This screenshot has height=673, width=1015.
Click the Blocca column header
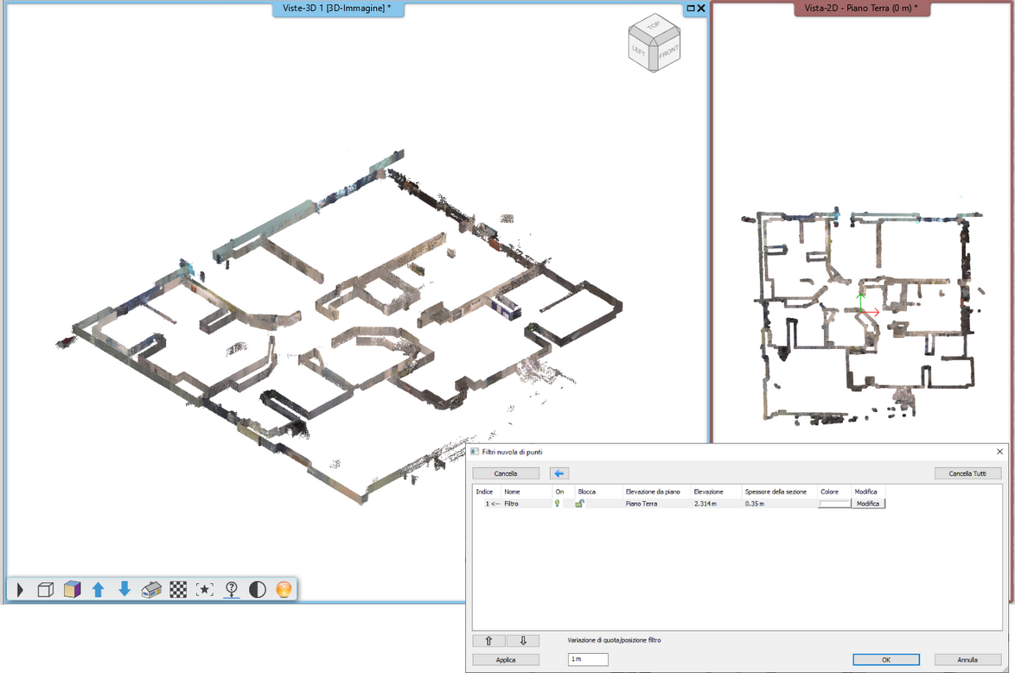coord(587,492)
